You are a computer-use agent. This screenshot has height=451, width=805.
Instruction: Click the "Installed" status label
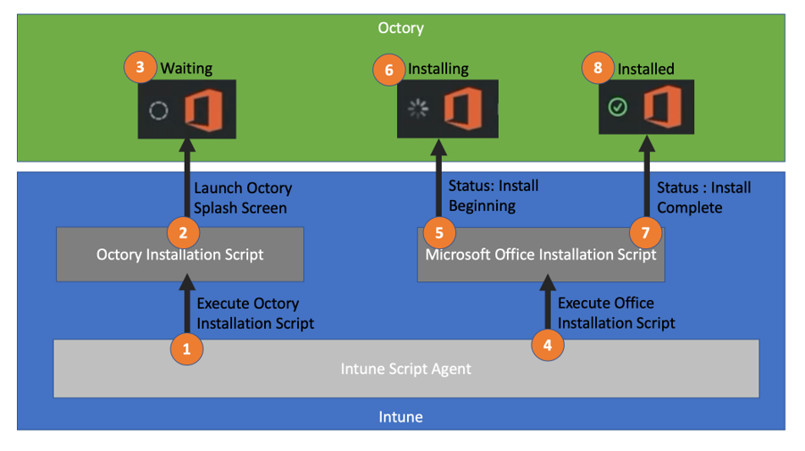click(x=646, y=69)
